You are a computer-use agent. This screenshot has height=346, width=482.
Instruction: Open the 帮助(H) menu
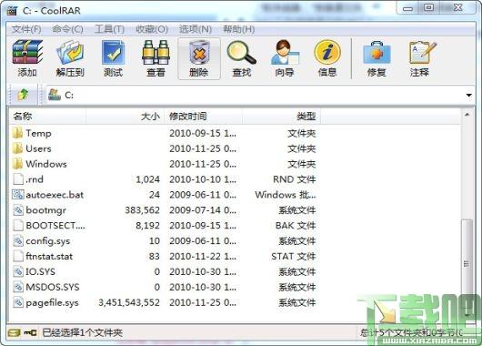[239, 29]
